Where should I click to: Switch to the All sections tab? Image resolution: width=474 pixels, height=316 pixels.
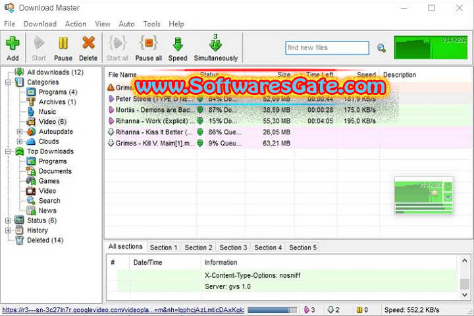coord(126,247)
